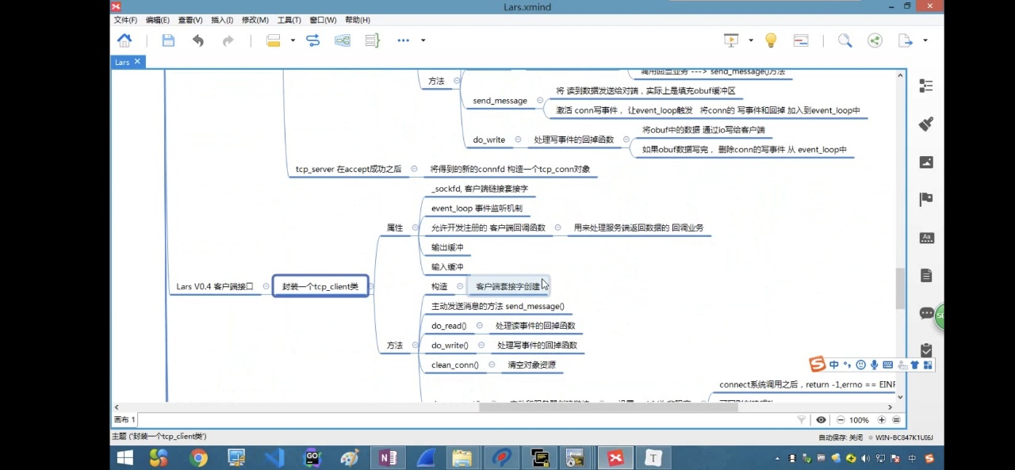Collapse the do_read() subtopic

pos(479,326)
